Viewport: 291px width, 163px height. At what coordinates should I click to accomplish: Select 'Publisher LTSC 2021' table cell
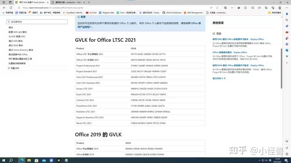point(86,112)
